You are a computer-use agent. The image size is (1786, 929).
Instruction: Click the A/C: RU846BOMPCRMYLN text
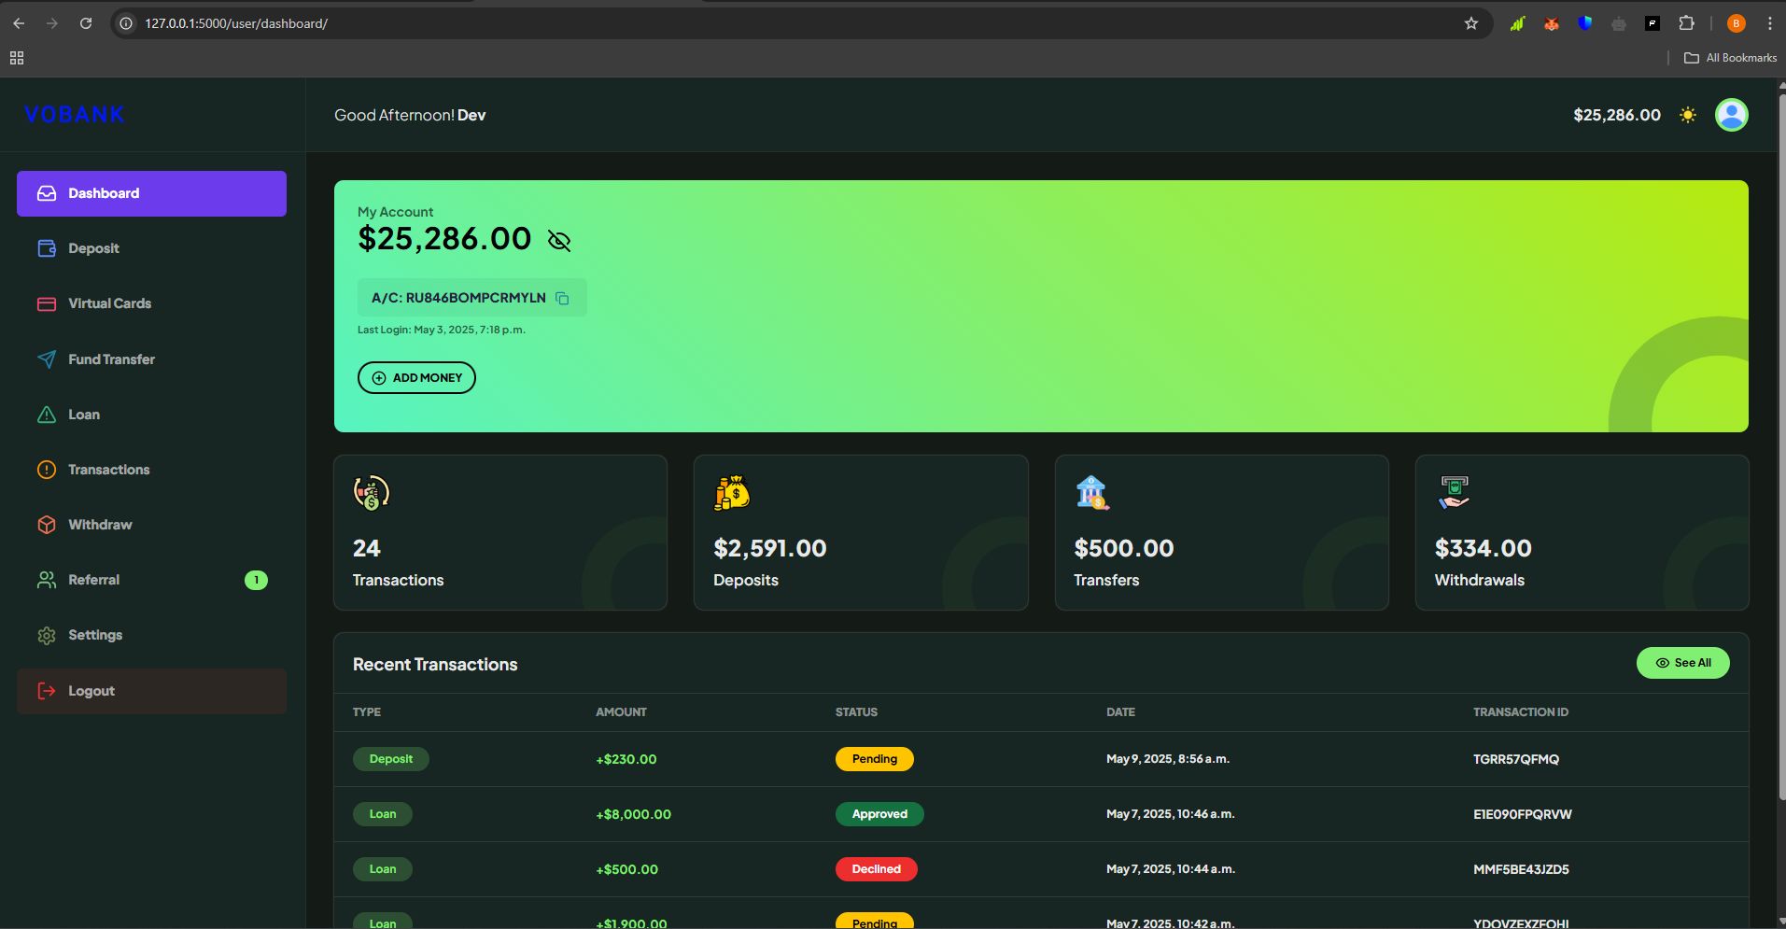click(458, 298)
